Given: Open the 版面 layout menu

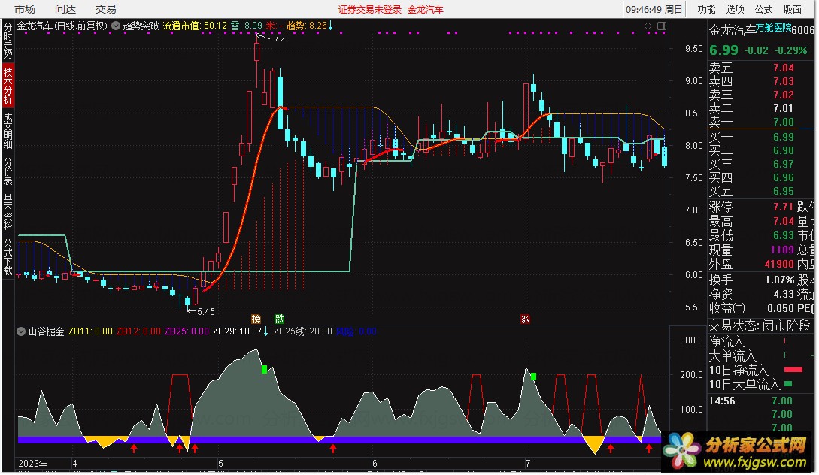Looking at the screenshot, I should (792, 9).
